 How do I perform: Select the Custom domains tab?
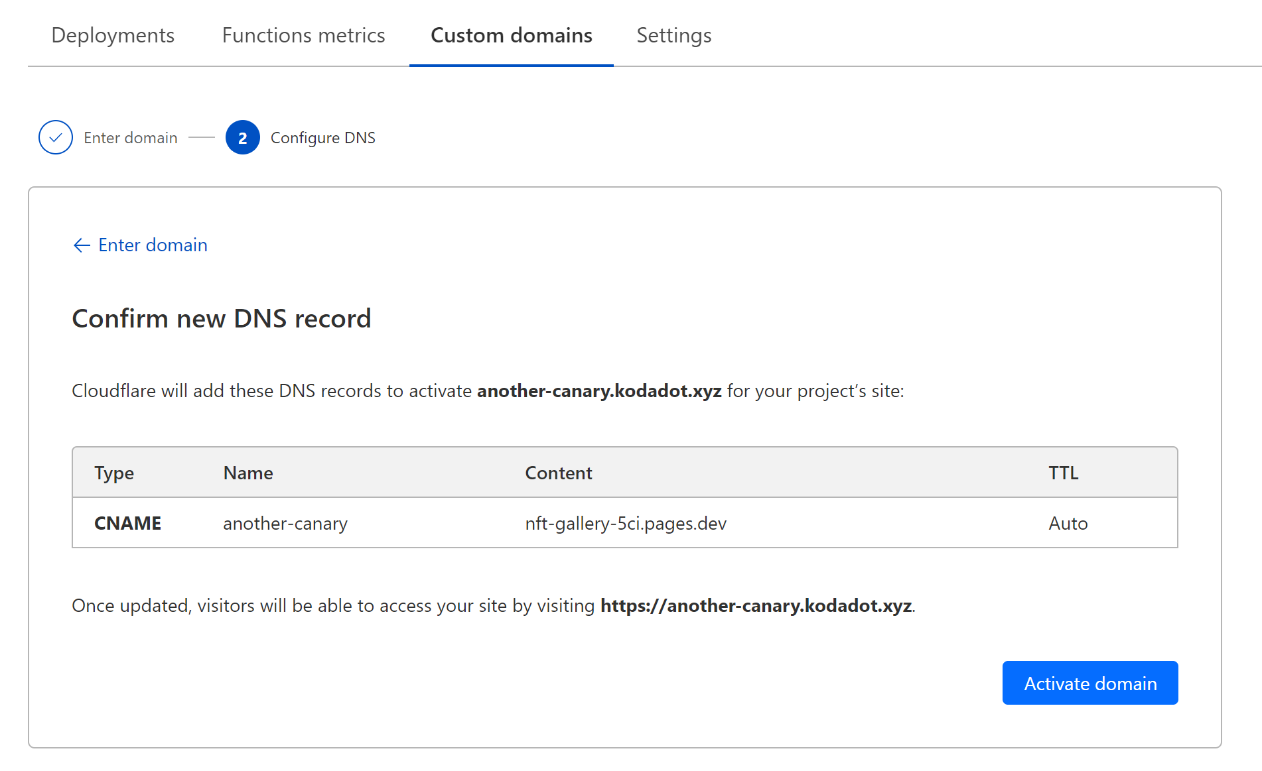click(512, 35)
